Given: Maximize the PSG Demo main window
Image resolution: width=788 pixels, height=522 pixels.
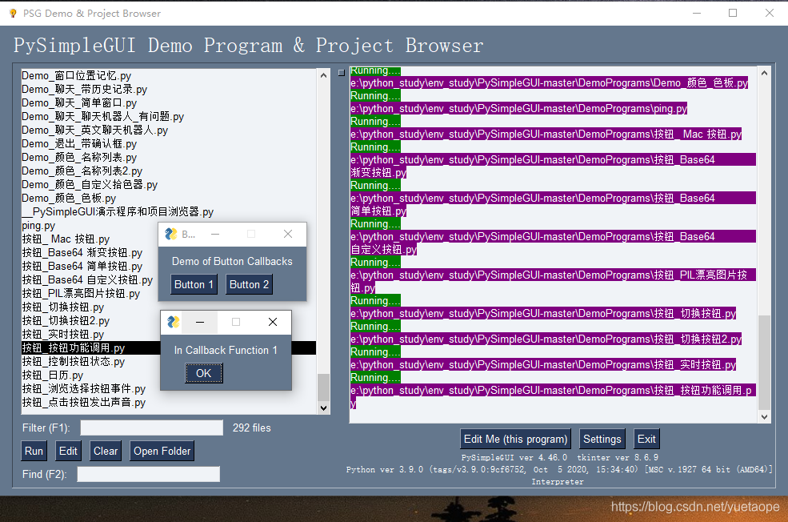Looking at the screenshot, I should (733, 13).
